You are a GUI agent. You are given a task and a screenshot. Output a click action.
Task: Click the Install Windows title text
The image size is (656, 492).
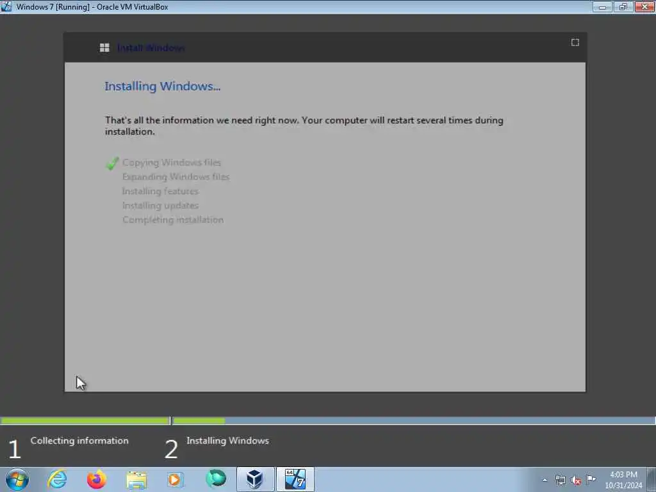(151, 48)
